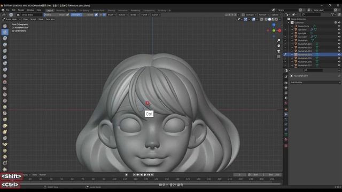The image size is (342, 192).
Task: Hide NurbsPath.007 via eye icon
Action: coord(339,65)
